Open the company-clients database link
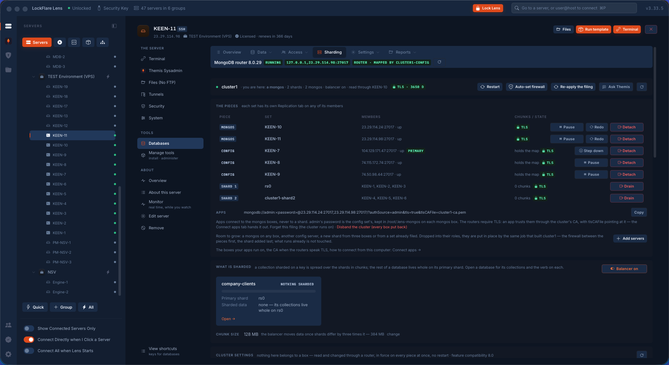Image resolution: width=669 pixels, height=365 pixels. pyautogui.click(x=228, y=319)
